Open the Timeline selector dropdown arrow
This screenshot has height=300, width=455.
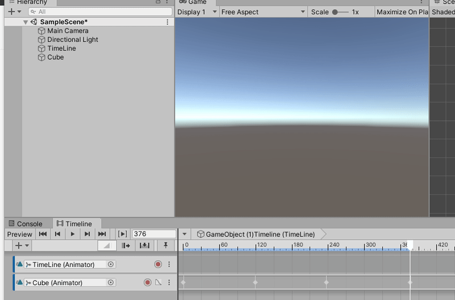[x=184, y=234]
